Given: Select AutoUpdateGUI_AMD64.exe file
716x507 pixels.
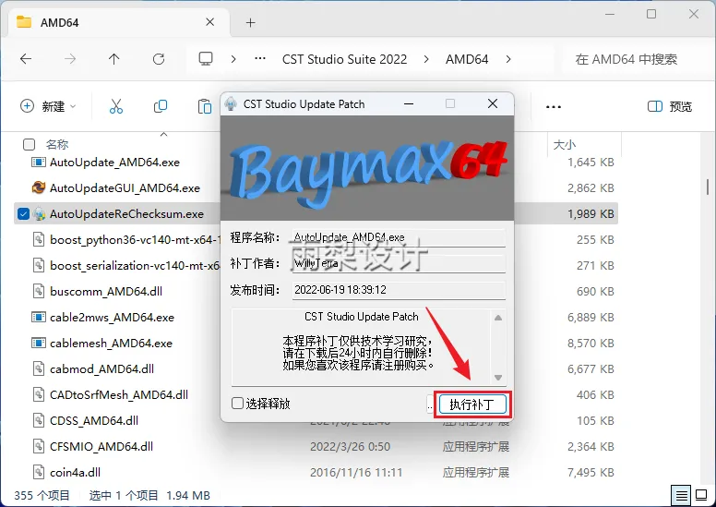Looking at the screenshot, I should (125, 187).
